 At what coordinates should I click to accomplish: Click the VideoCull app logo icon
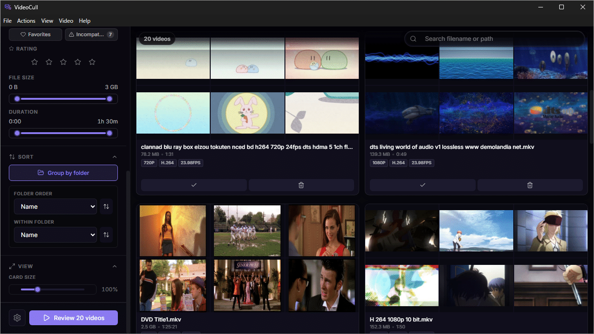pyautogui.click(x=7, y=7)
